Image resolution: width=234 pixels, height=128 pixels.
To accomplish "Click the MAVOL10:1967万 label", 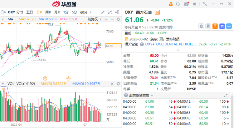I will 86,84.
